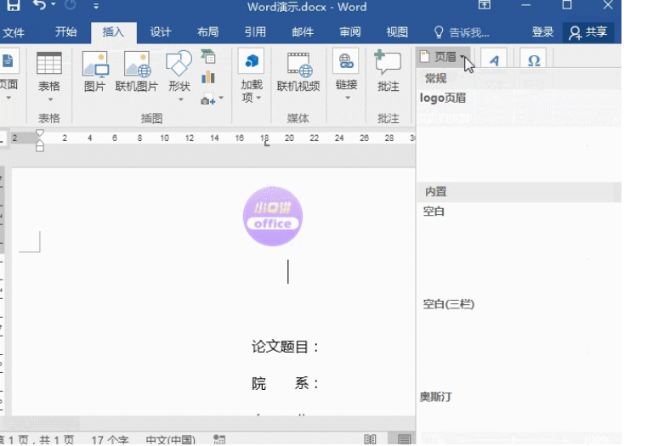Open the 引用 ribbon tab
664x446 pixels.
(x=255, y=32)
